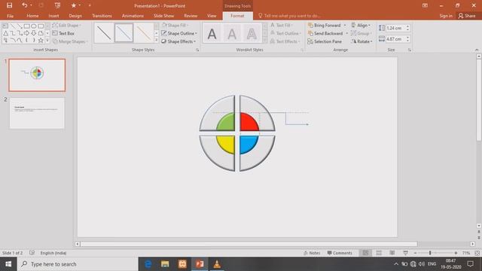Click the star icon in quick access toolbar

(74, 5)
